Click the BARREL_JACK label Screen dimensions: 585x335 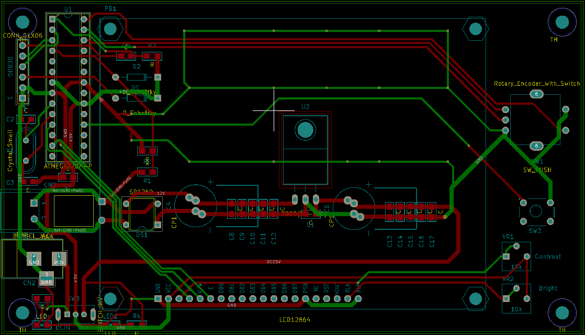(33, 236)
